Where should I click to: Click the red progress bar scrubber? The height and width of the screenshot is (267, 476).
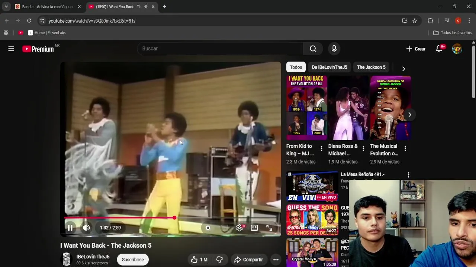pyautogui.click(x=174, y=218)
